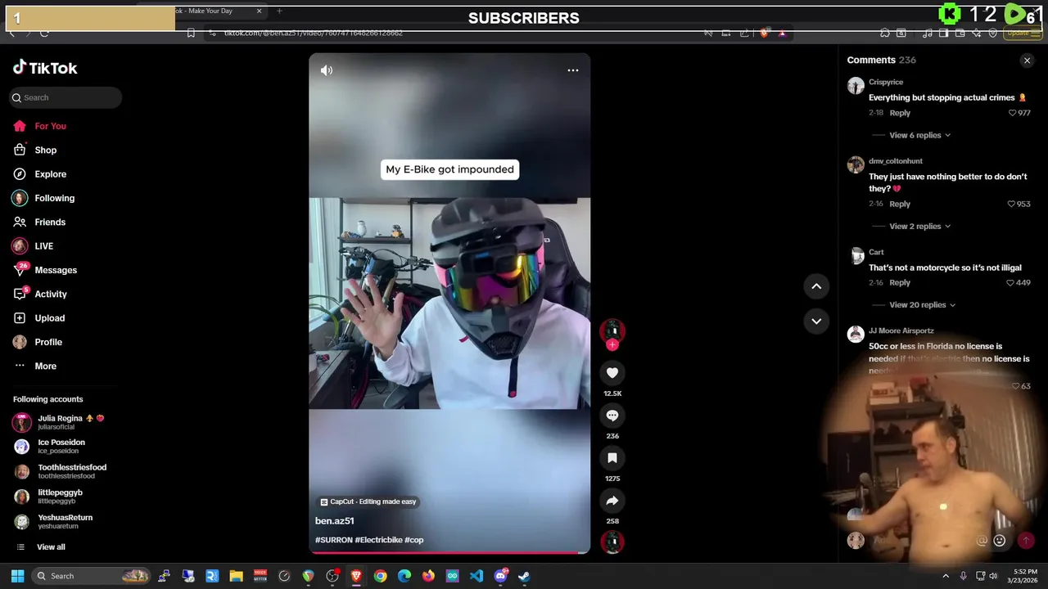1048x589 pixels.
Task: Click the TikTok logo
Action: coord(45,68)
